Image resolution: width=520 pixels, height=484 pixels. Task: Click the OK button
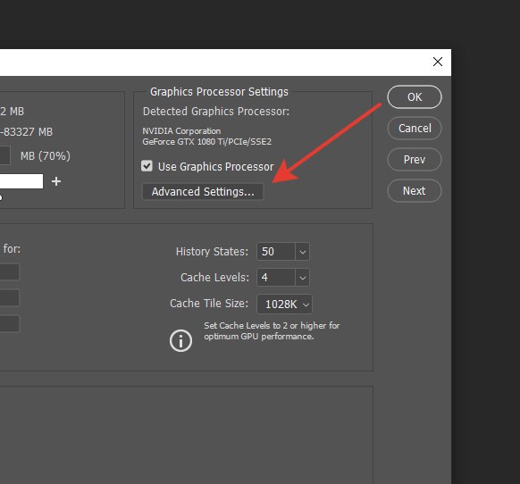(415, 96)
